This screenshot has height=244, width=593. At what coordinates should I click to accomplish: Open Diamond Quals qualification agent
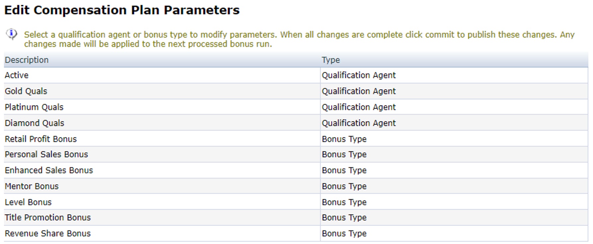35,123
